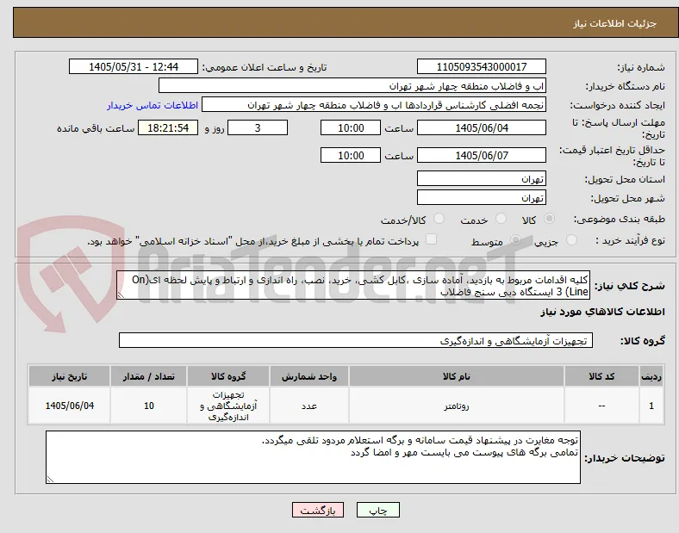679x533 pixels.
Task: Click the واحد شمارش column header
Action: pos(309,376)
